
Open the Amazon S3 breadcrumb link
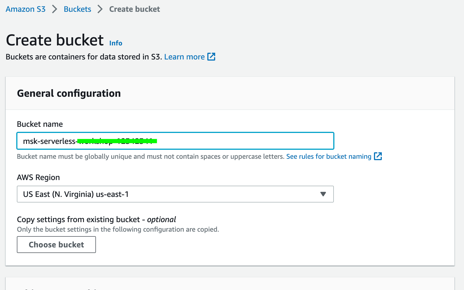26,9
